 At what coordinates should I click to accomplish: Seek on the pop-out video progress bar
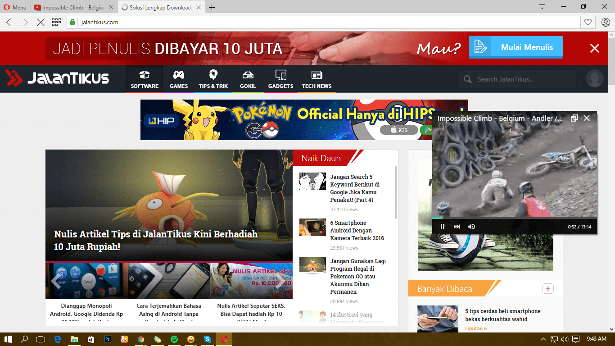515,218
